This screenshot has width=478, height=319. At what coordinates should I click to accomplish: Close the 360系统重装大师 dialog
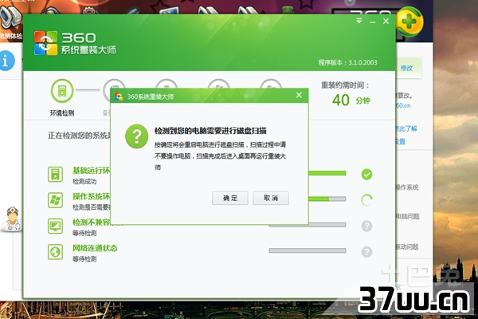point(299,95)
